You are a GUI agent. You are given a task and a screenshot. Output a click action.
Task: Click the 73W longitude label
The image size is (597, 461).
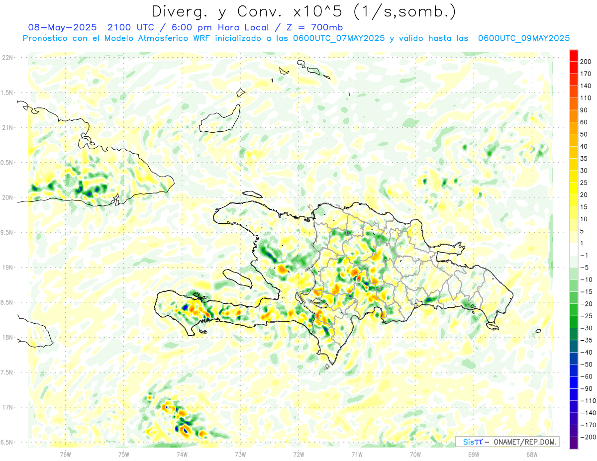[x=240, y=455]
